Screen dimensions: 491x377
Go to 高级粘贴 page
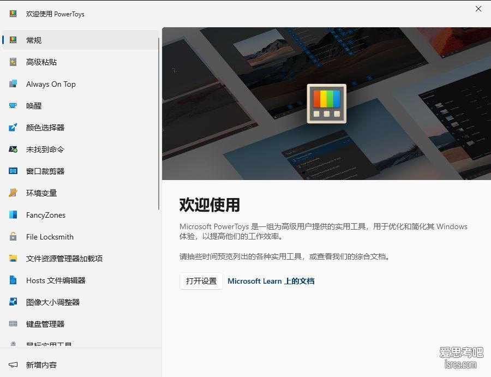[80, 62]
